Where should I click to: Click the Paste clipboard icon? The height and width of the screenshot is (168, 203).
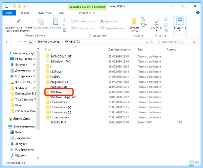coord(56,21)
